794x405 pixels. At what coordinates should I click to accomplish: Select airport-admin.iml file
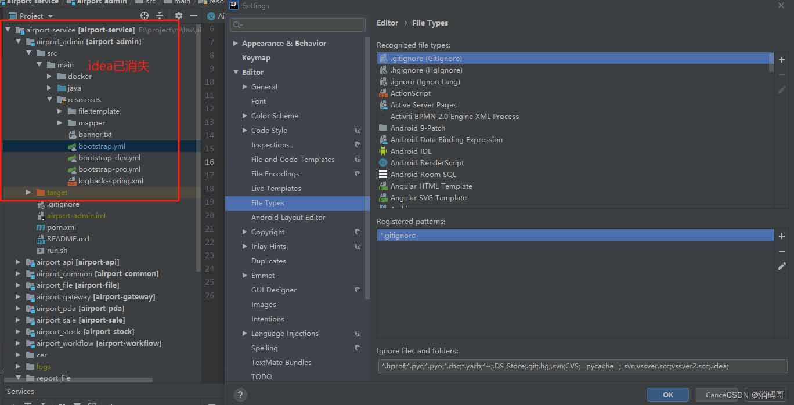(x=76, y=216)
